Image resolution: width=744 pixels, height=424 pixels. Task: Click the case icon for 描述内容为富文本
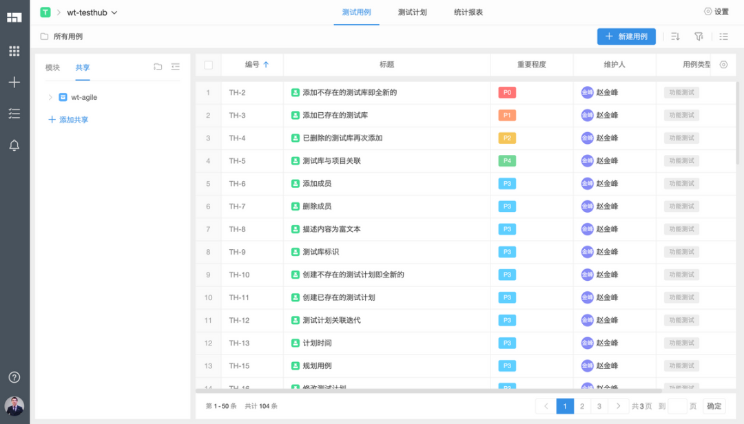coord(295,229)
